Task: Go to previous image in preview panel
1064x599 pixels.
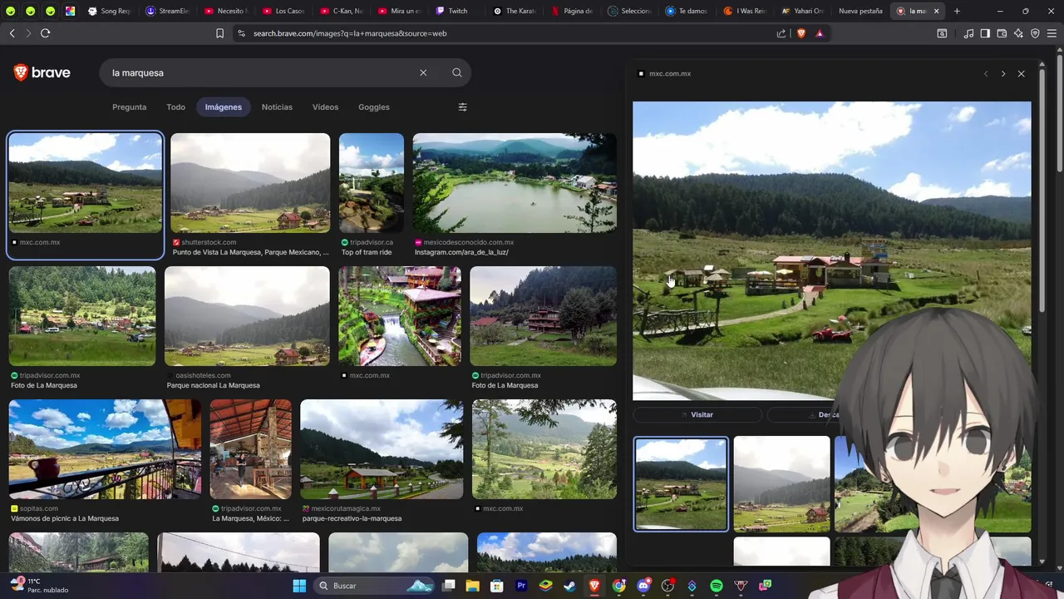Action: pos(986,74)
